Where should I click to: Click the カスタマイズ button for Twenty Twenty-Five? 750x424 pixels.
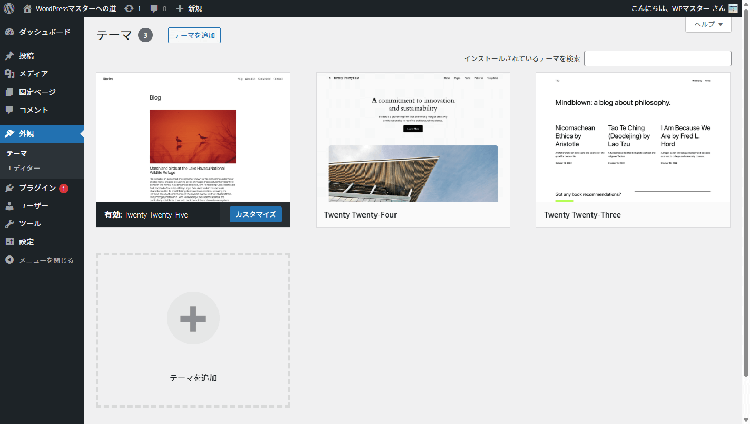255,214
